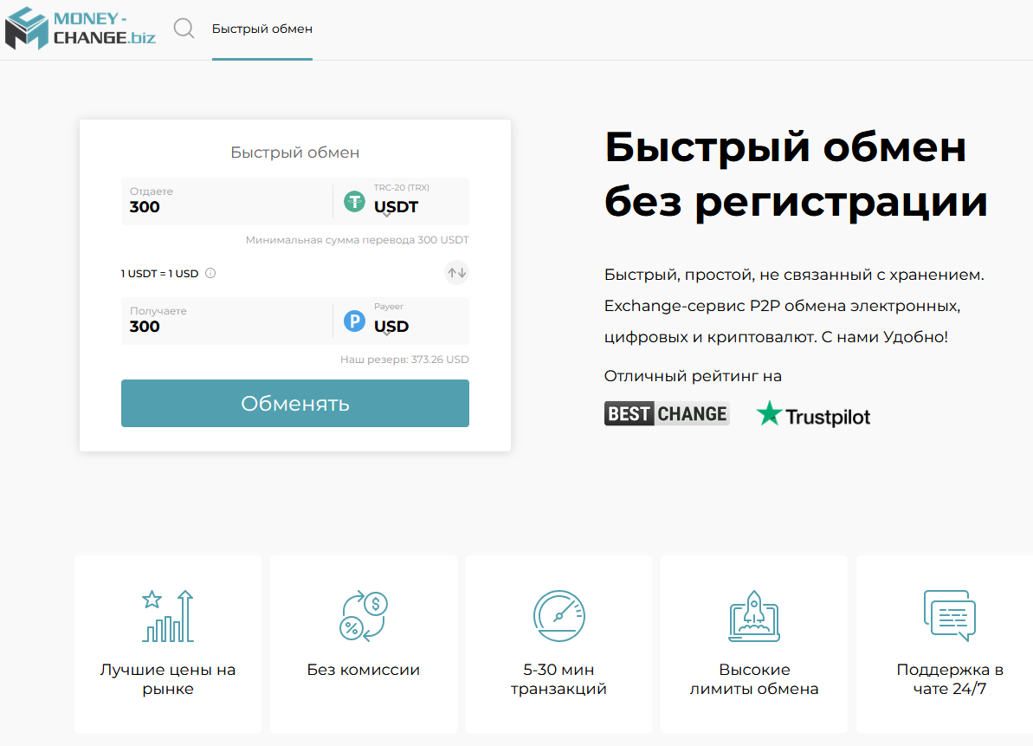Image resolution: width=1033 pixels, height=746 pixels.
Task: Click the green Tether USDT coin icon
Action: click(354, 201)
